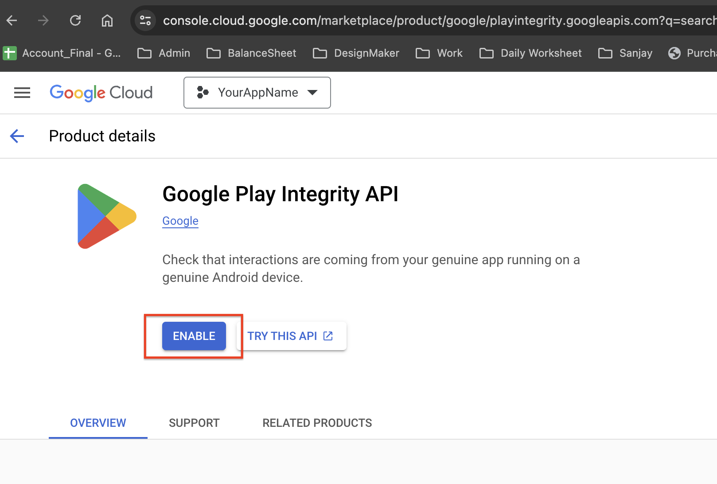Click the Google Cloud logo

click(x=101, y=93)
